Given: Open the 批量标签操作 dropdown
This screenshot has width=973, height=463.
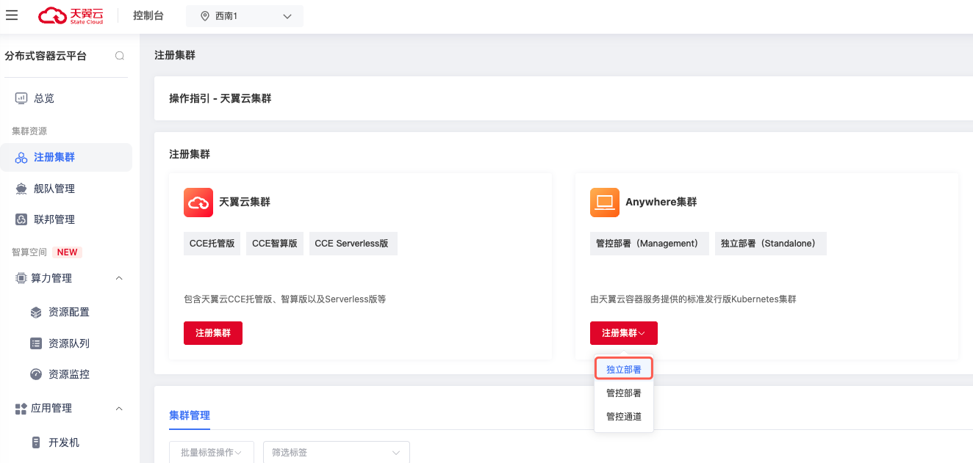Looking at the screenshot, I should pos(212,453).
